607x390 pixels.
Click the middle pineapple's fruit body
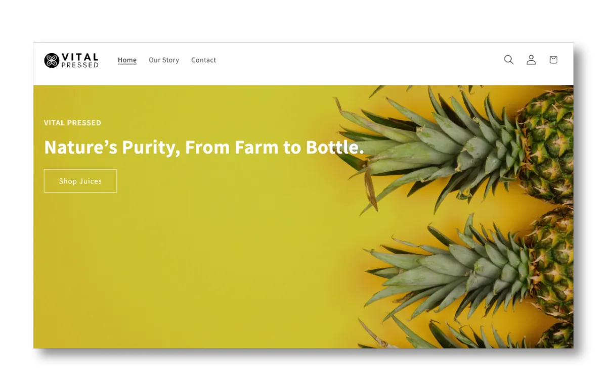click(x=552, y=263)
